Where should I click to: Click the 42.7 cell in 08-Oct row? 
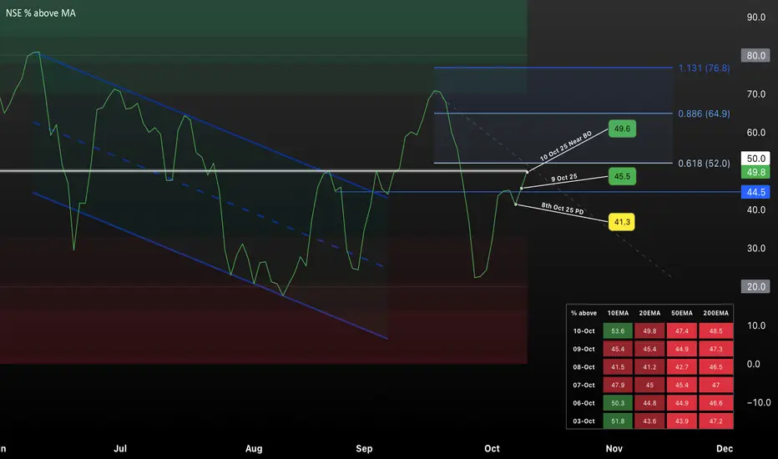pos(682,367)
